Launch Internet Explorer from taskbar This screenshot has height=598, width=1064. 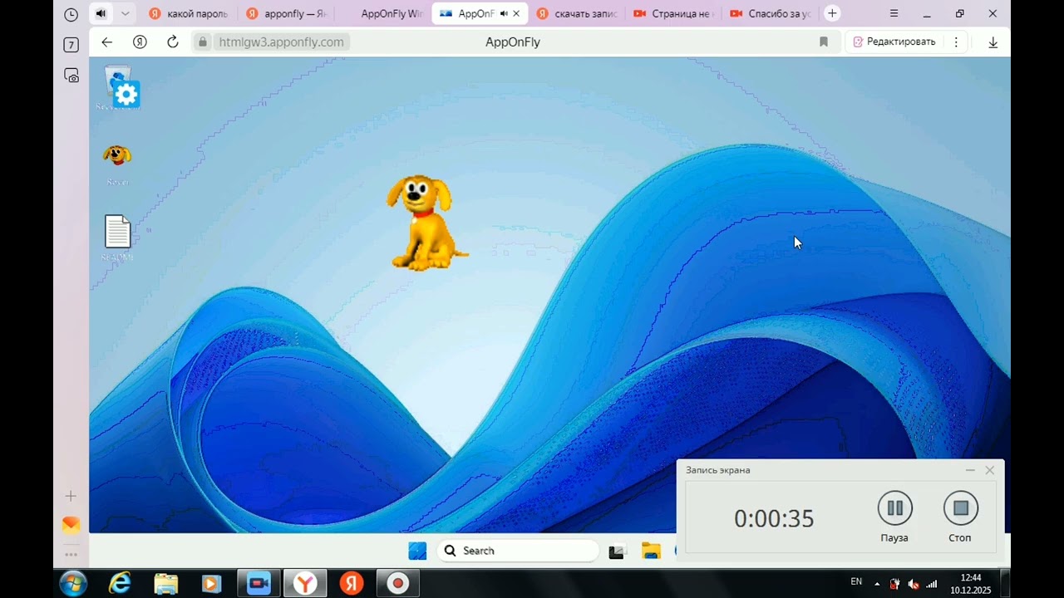(x=120, y=583)
